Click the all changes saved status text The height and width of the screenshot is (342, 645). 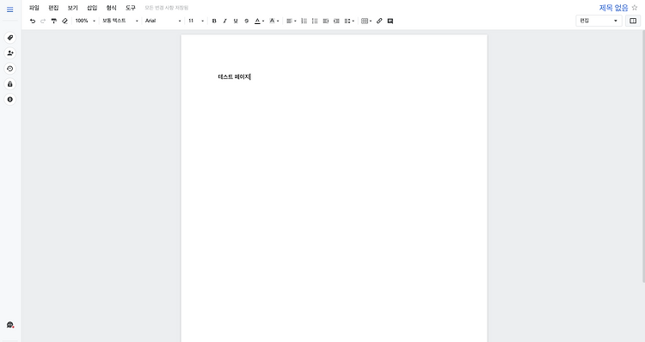coord(167,8)
